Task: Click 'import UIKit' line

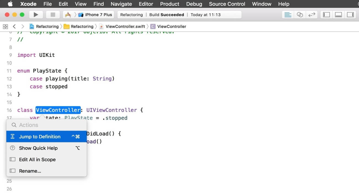Action: tap(36, 55)
